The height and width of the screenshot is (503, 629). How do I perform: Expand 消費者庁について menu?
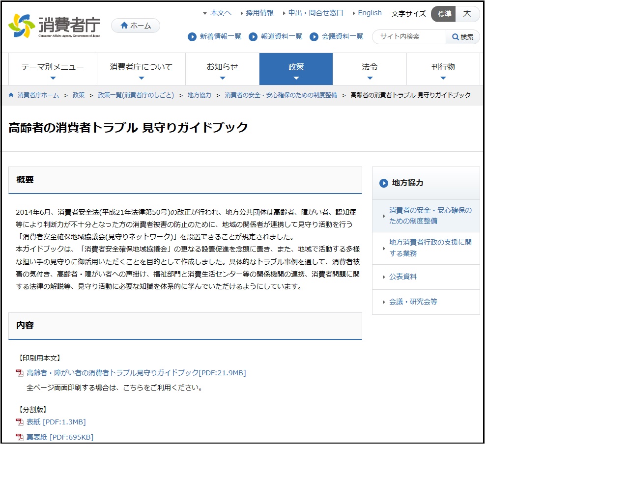coord(141,69)
